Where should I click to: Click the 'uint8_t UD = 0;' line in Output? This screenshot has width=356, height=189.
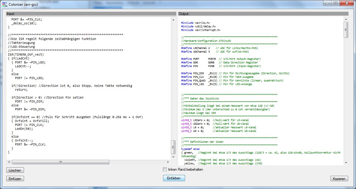click(x=219, y=131)
